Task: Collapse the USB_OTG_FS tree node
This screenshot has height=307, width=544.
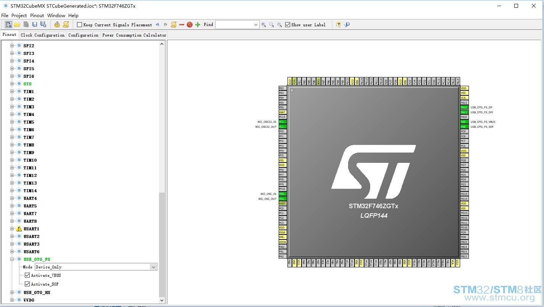Action: click(x=12, y=259)
